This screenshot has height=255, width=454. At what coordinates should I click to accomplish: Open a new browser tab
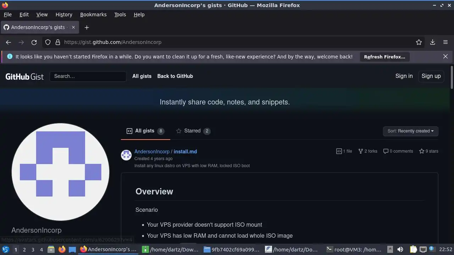click(87, 27)
